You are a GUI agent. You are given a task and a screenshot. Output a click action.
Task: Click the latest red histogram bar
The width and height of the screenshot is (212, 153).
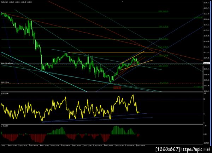click(139, 135)
